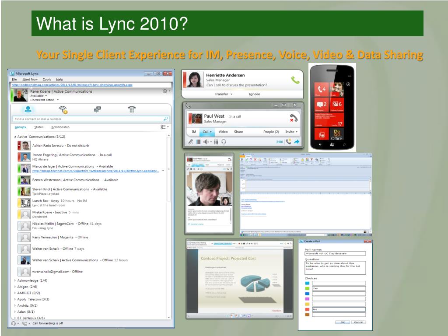The image size is (448, 336).
Task: Tap the phone's Windows start button
Action: (332, 144)
